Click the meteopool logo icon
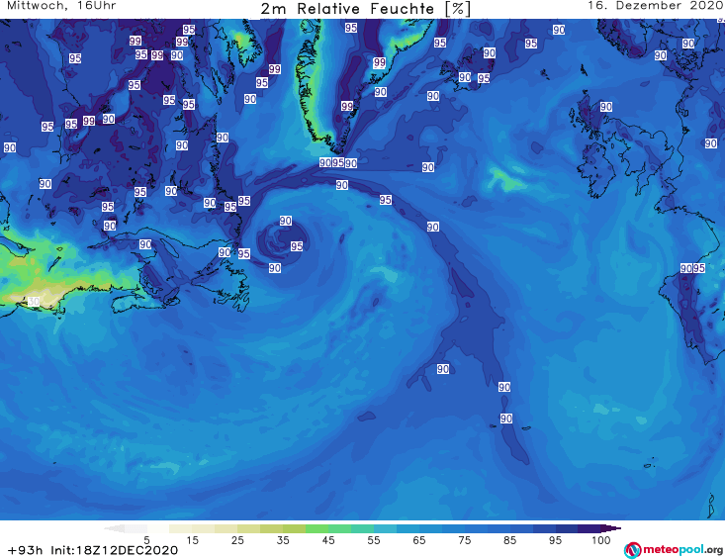 pos(632,550)
